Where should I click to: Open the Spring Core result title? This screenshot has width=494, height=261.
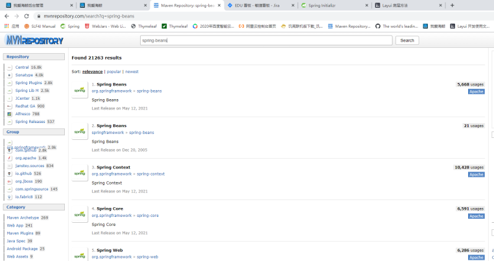tap(110, 209)
